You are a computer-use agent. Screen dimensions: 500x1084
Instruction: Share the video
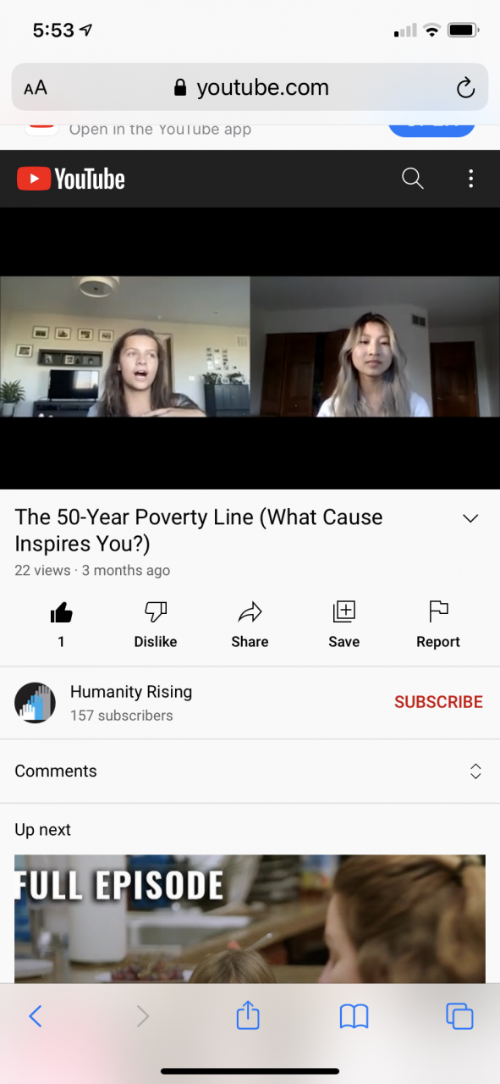250,624
